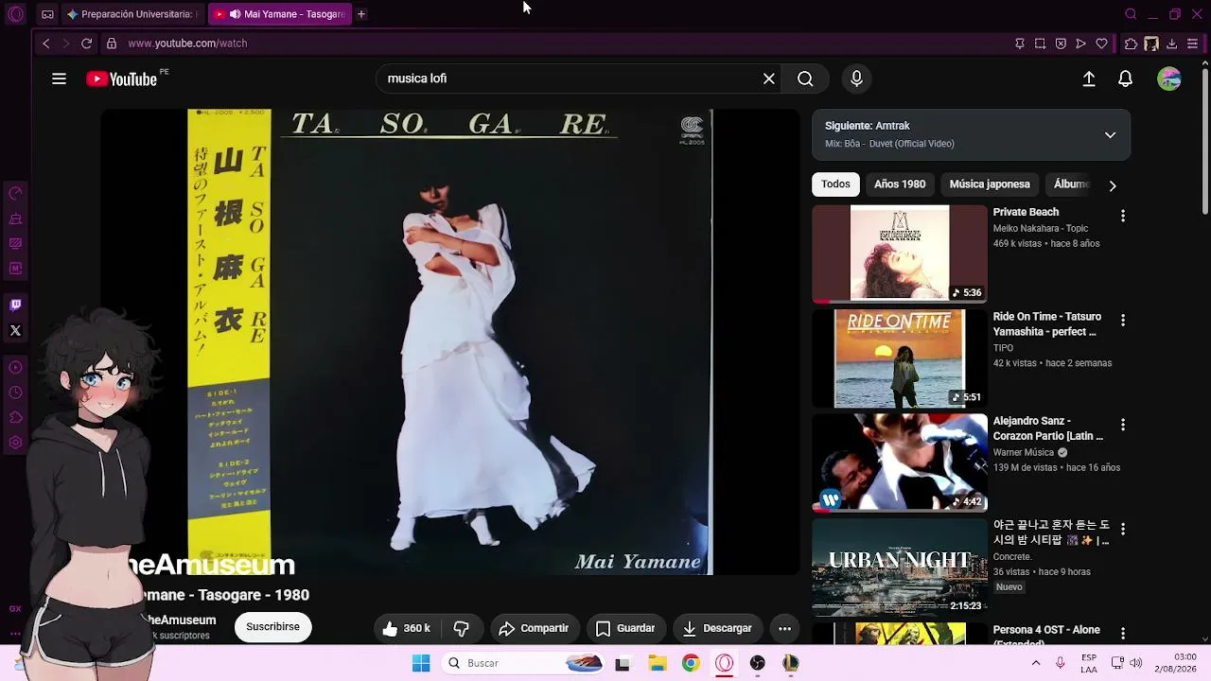This screenshot has width=1211, height=681.
Task: Show hidden system tray icons chevron
Action: tap(1036, 663)
